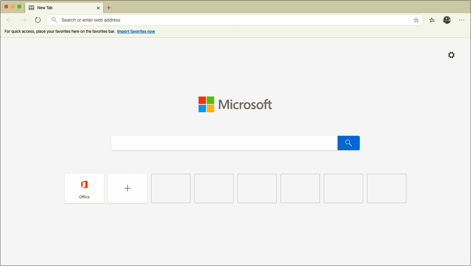Viewport: 471px width, 266px height.
Task: Open page settings gear icon
Action: click(451, 55)
